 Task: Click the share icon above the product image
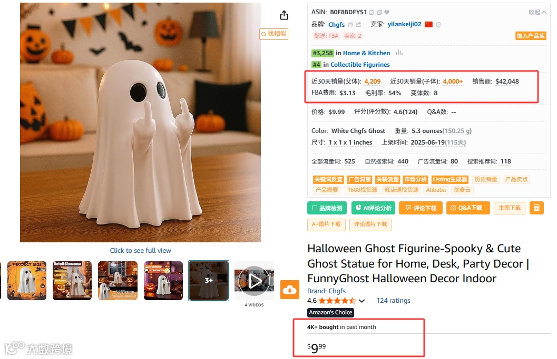[284, 15]
